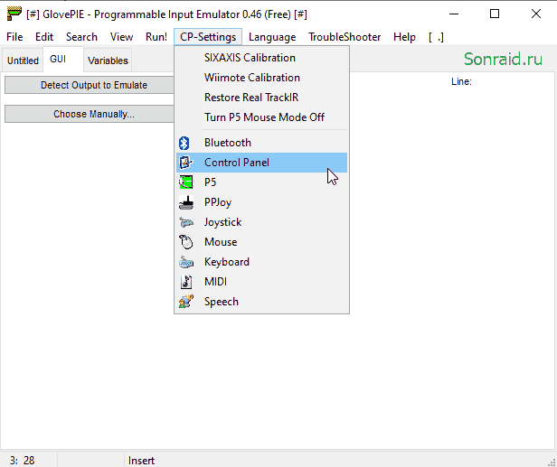
Task: Open the Search menu
Action: (81, 37)
